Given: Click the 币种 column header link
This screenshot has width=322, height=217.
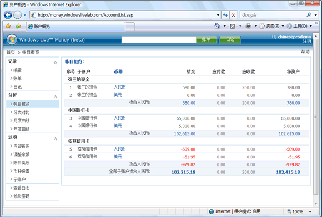Looking at the screenshot, I should point(118,71).
